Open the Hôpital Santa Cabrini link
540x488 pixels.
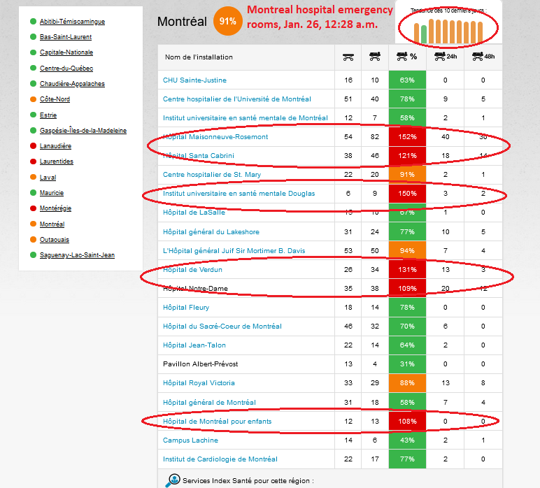[x=199, y=155]
